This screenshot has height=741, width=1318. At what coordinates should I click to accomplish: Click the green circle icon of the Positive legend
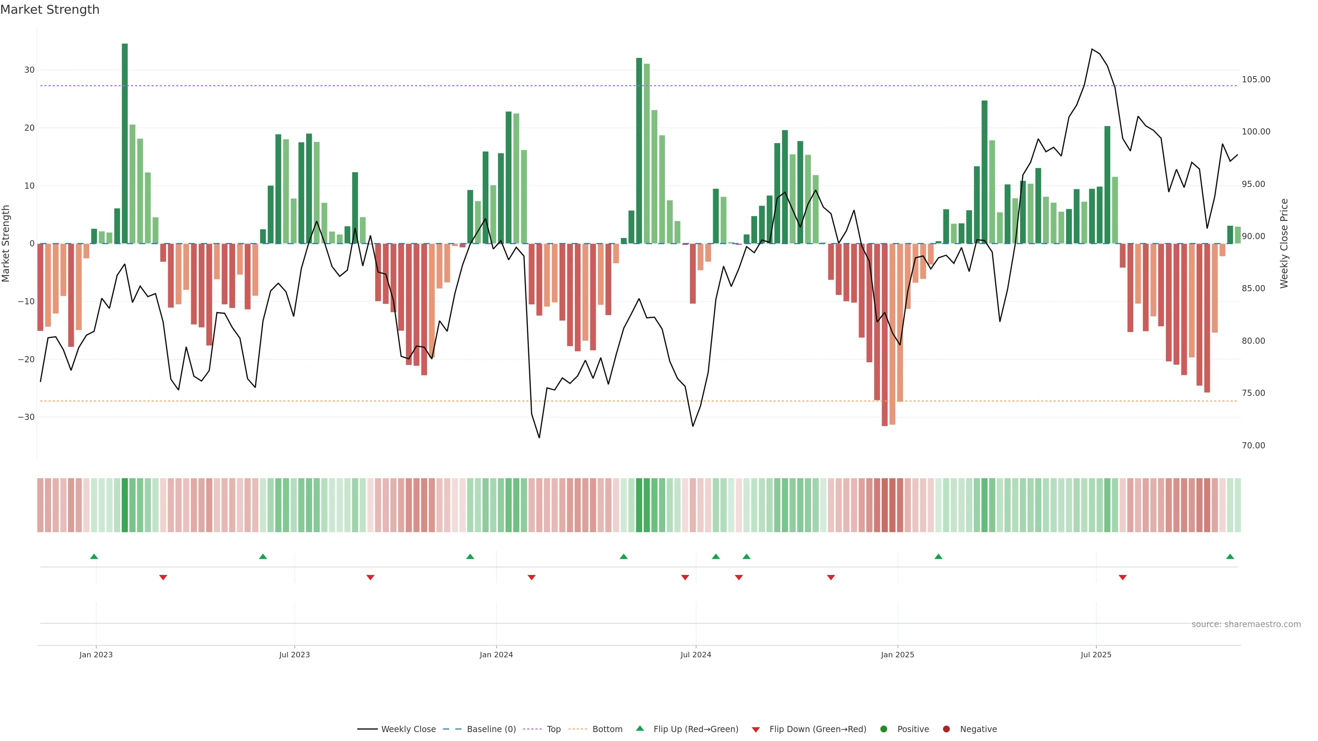click(x=883, y=729)
